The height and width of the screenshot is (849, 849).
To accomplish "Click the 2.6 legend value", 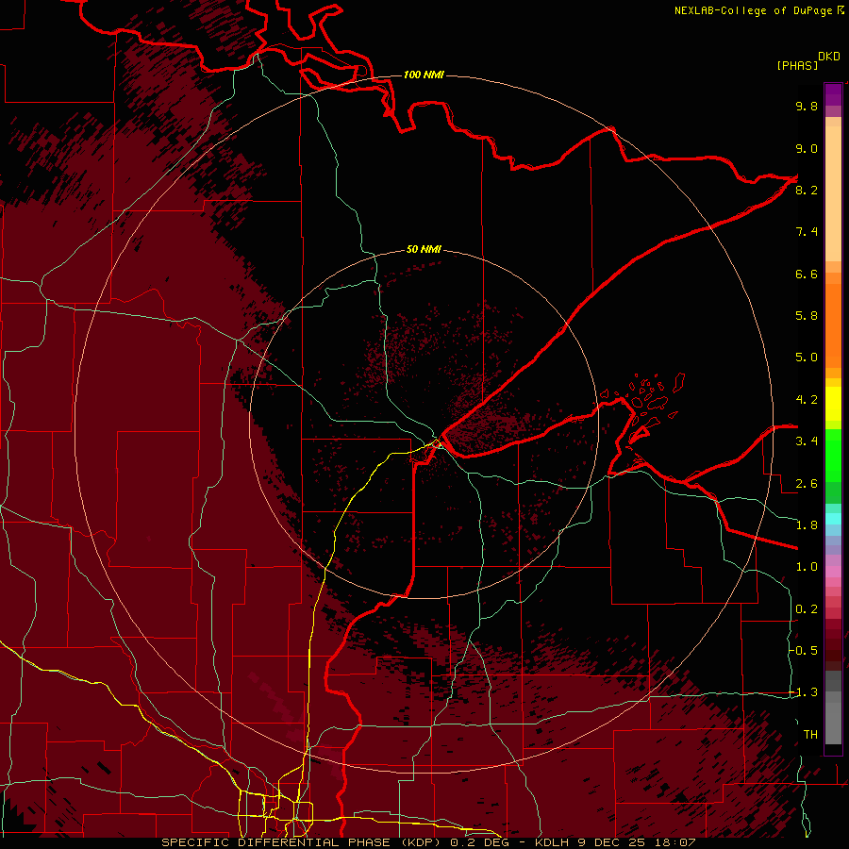I will tap(807, 484).
